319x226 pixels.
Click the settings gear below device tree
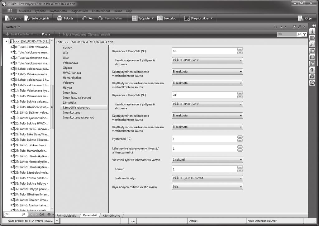(49, 214)
